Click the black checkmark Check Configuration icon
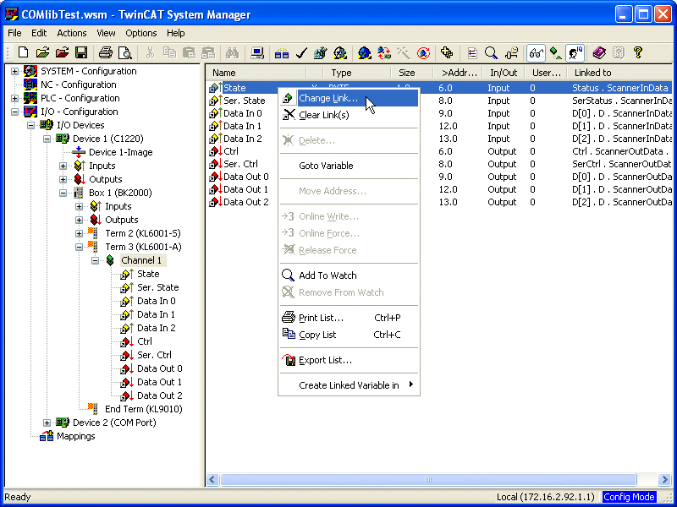The height and width of the screenshot is (507, 677). point(301,53)
